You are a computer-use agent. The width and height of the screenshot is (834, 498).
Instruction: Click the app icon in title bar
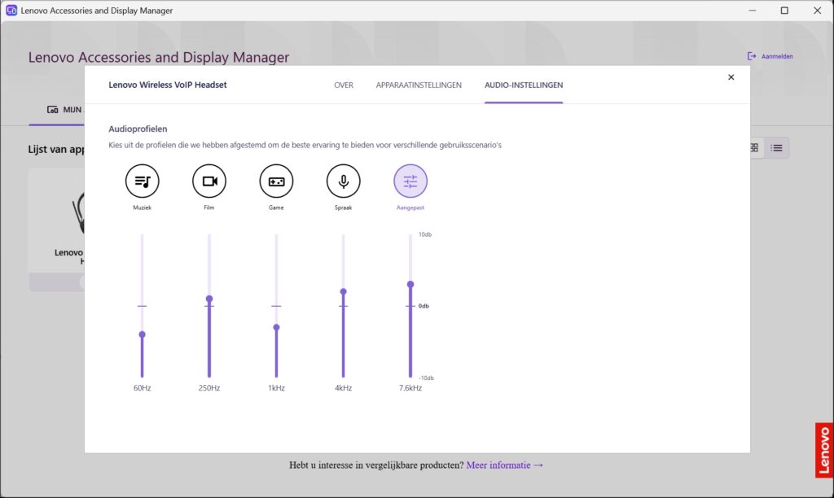[x=11, y=11]
